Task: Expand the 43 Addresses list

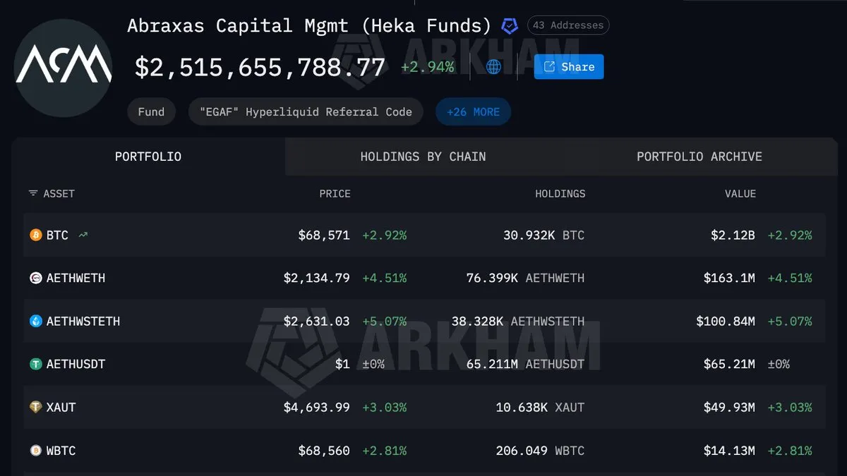Action: point(567,25)
